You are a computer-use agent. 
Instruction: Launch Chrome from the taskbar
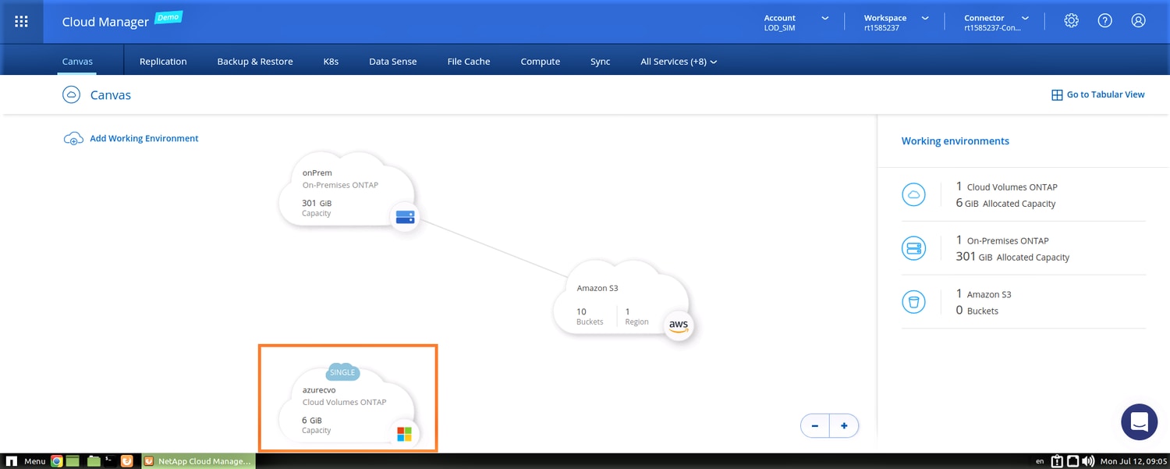[x=57, y=461]
